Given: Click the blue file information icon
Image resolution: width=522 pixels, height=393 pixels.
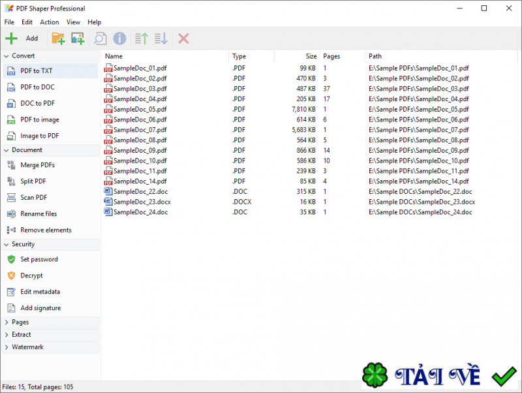Looking at the screenshot, I should pyautogui.click(x=119, y=39).
